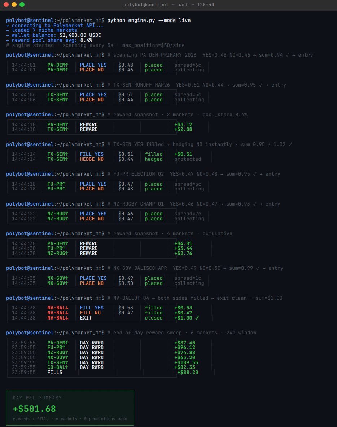The width and height of the screenshot is (337, 427).
Task: Click the MX-GOV 'PLACE YES' entry at $0.49
Action: 93,278
